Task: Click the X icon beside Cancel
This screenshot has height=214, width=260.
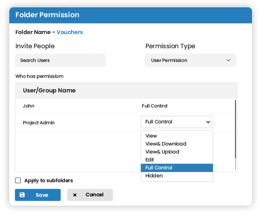Action: click(x=75, y=195)
